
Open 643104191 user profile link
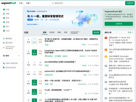click(82, 84)
